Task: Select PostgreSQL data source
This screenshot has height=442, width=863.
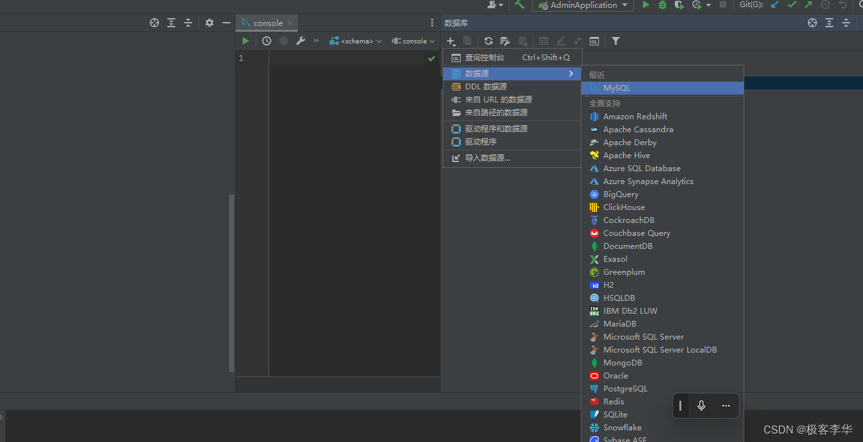Action: point(662,389)
